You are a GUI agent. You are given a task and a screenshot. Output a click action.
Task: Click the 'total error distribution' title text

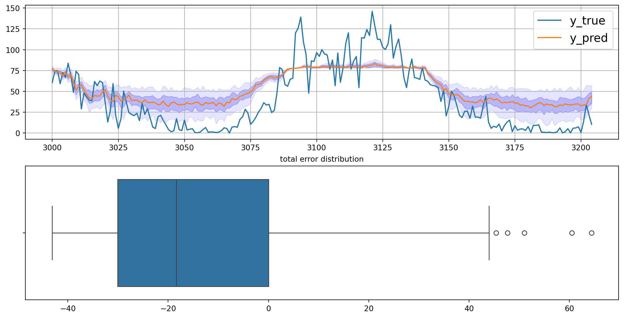[322, 159]
